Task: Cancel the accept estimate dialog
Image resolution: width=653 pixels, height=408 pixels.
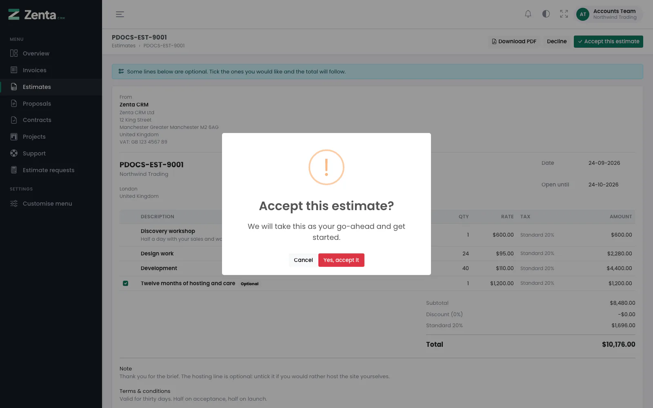Action: tap(303, 260)
